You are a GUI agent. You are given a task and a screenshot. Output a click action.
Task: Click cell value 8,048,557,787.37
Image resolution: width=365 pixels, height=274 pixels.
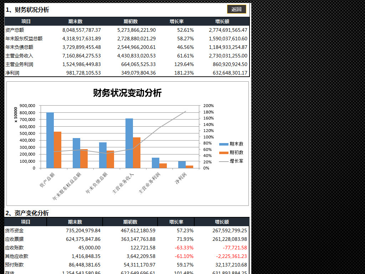coord(82,30)
